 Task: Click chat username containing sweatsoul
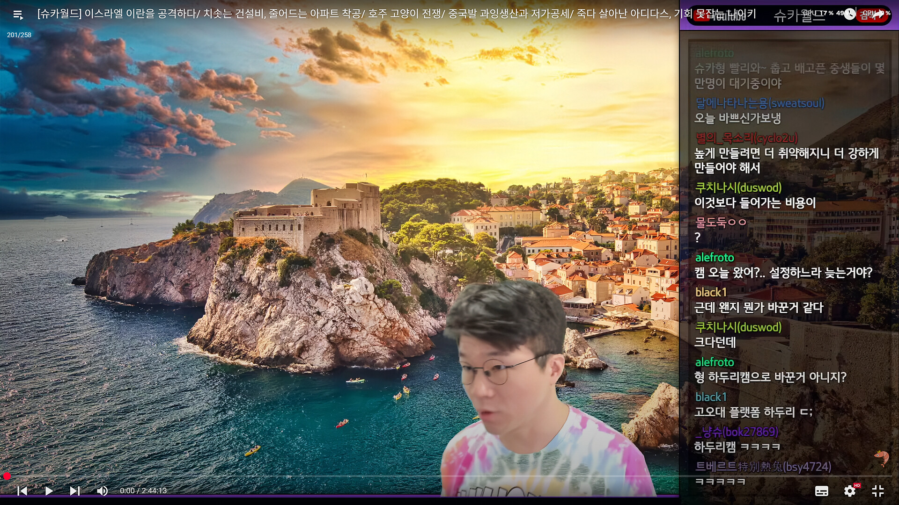click(x=759, y=103)
